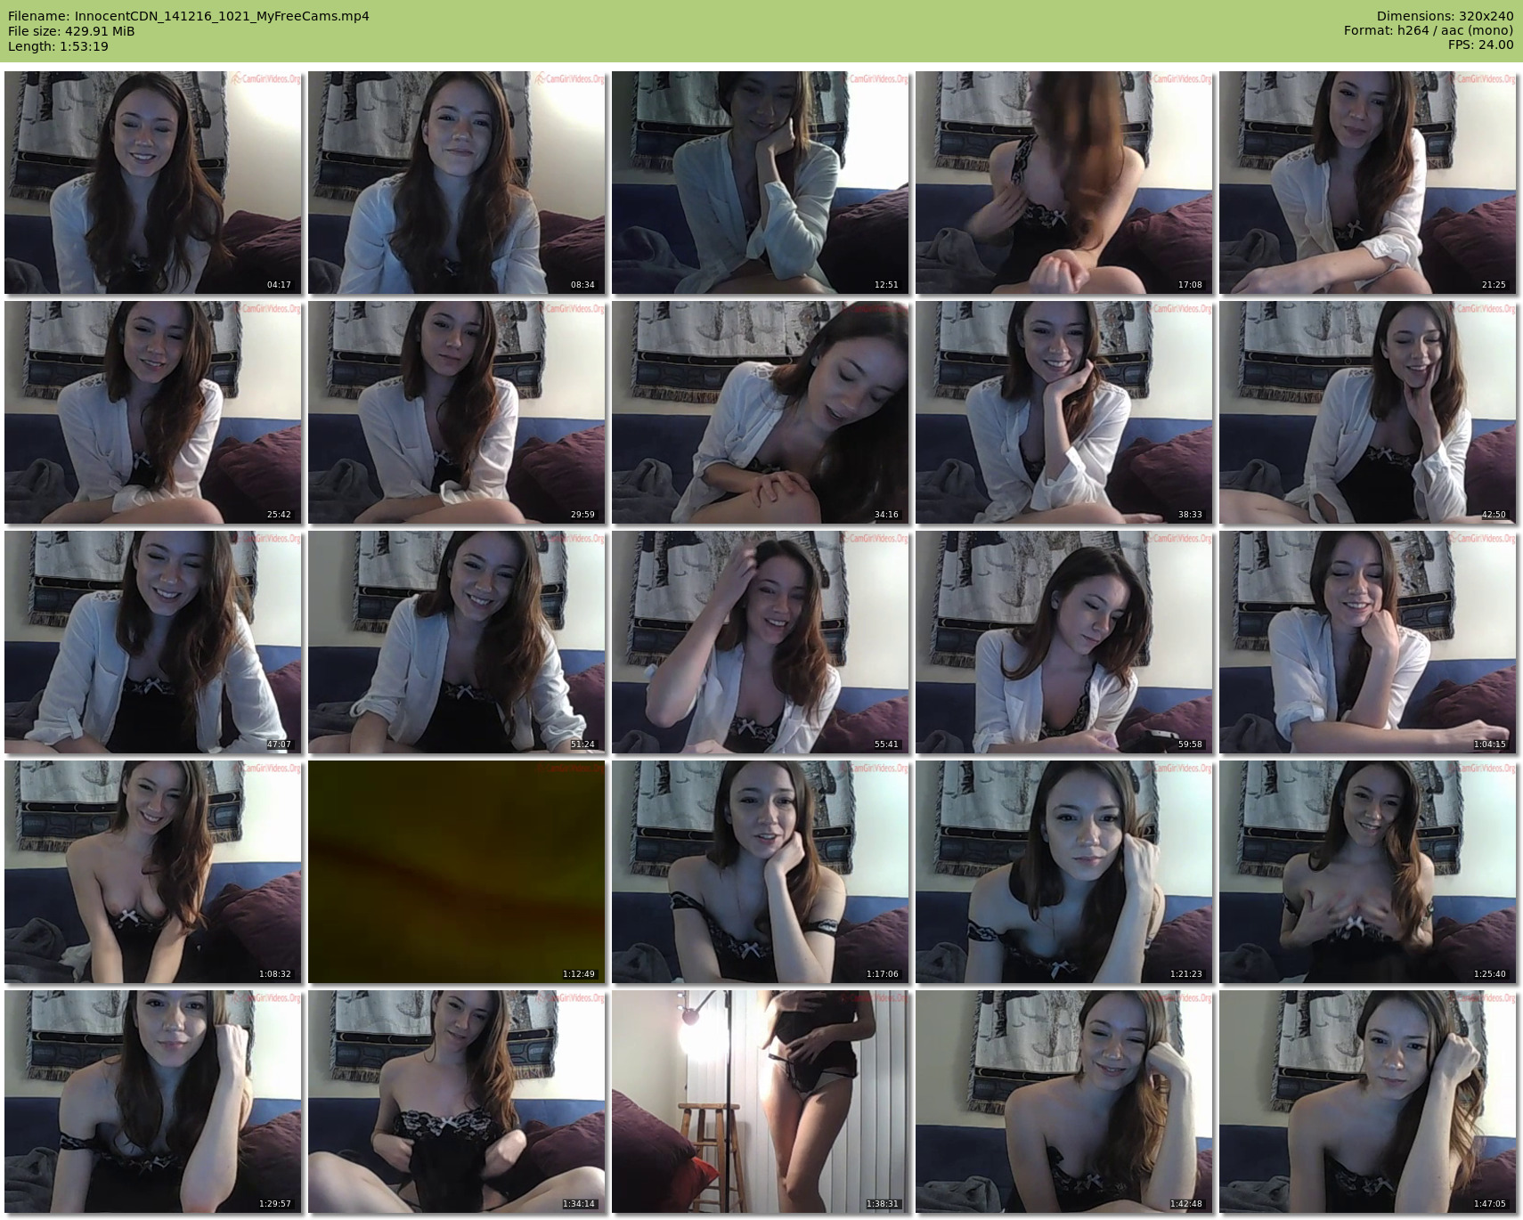Click the Filename line in the header
Viewport: 1523px width, 1220px height.
[x=189, y=16]
